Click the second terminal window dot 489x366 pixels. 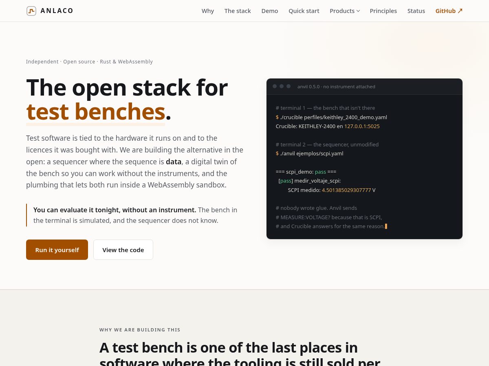(282, 86)
